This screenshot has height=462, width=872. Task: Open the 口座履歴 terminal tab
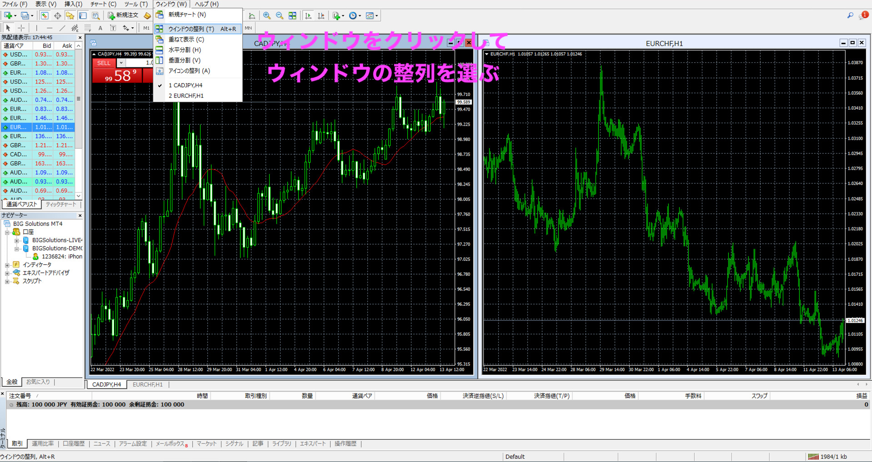point(74,444)
